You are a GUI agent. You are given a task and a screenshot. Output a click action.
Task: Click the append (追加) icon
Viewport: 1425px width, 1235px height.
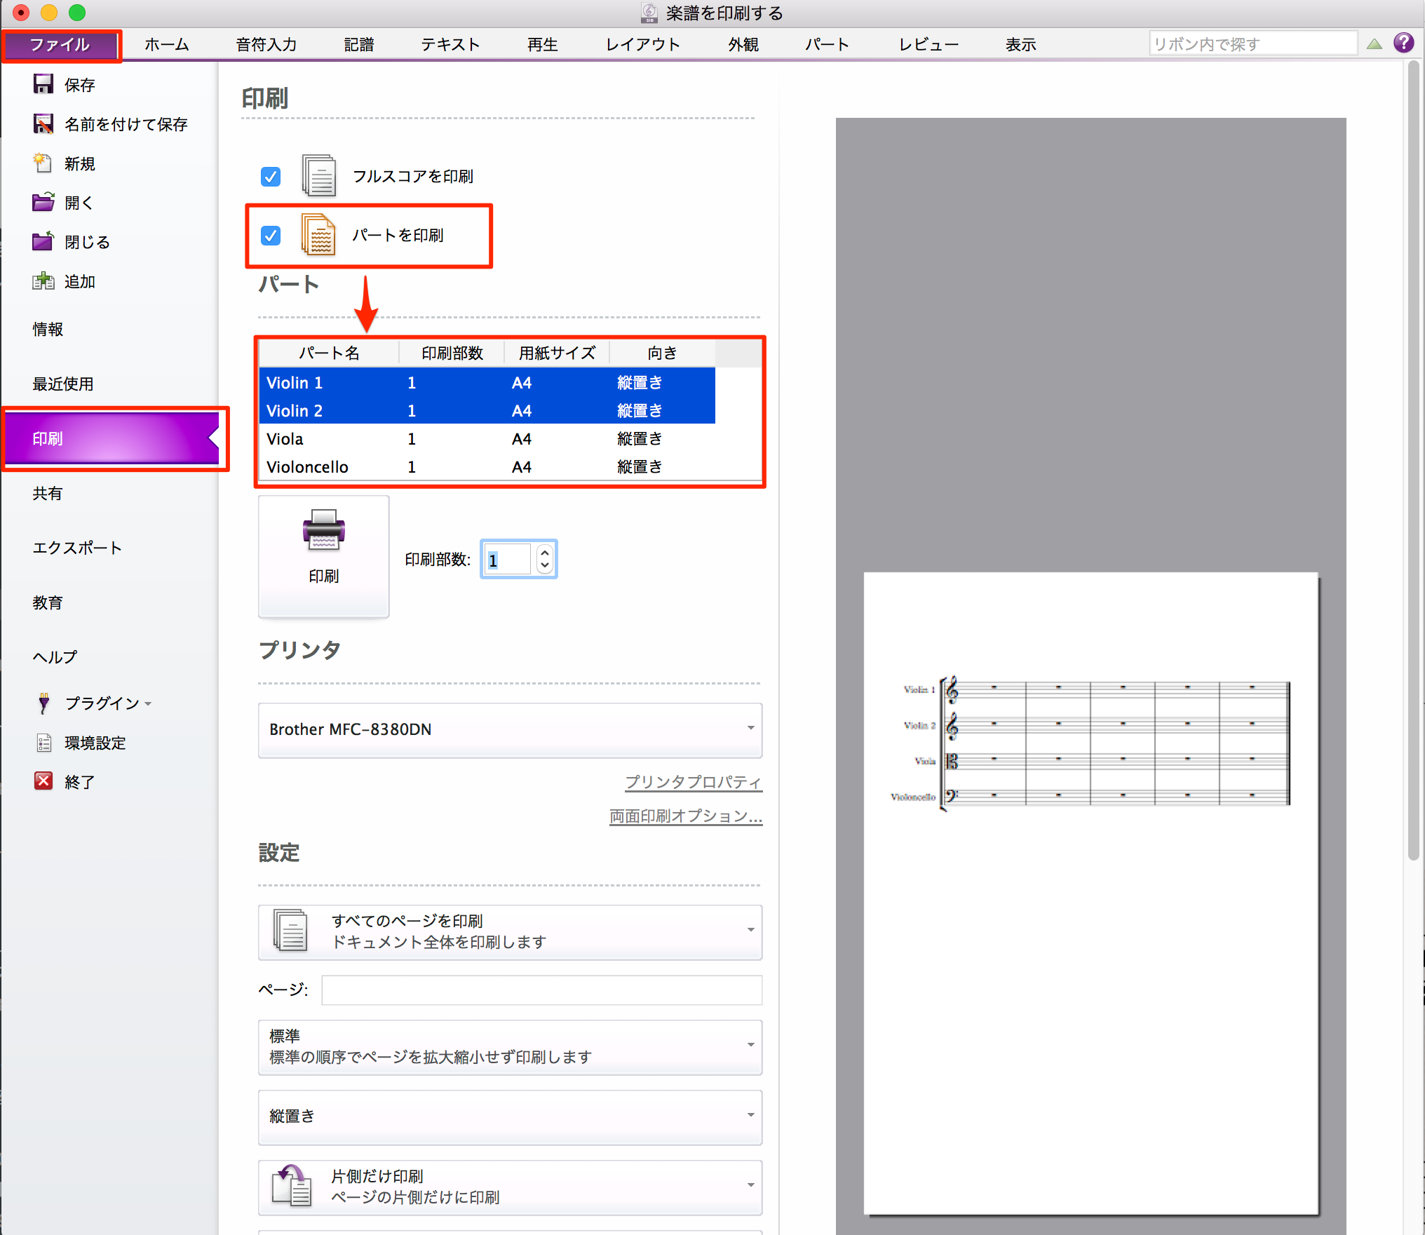tap(43, 281)
